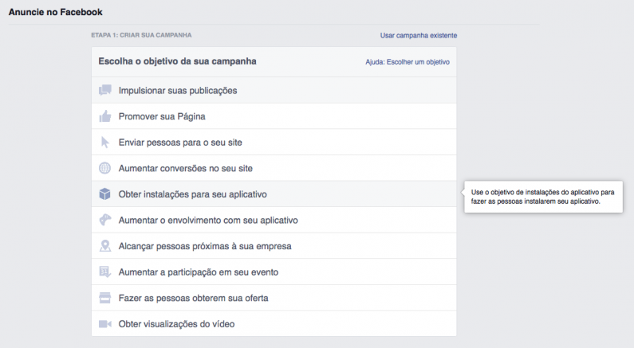The width and height of the screenshot is (634, 348).
Task: Click the app installations tooltip text
Action: click(542, 197)
